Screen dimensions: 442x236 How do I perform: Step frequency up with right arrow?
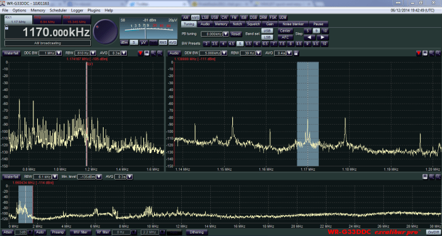323,37
